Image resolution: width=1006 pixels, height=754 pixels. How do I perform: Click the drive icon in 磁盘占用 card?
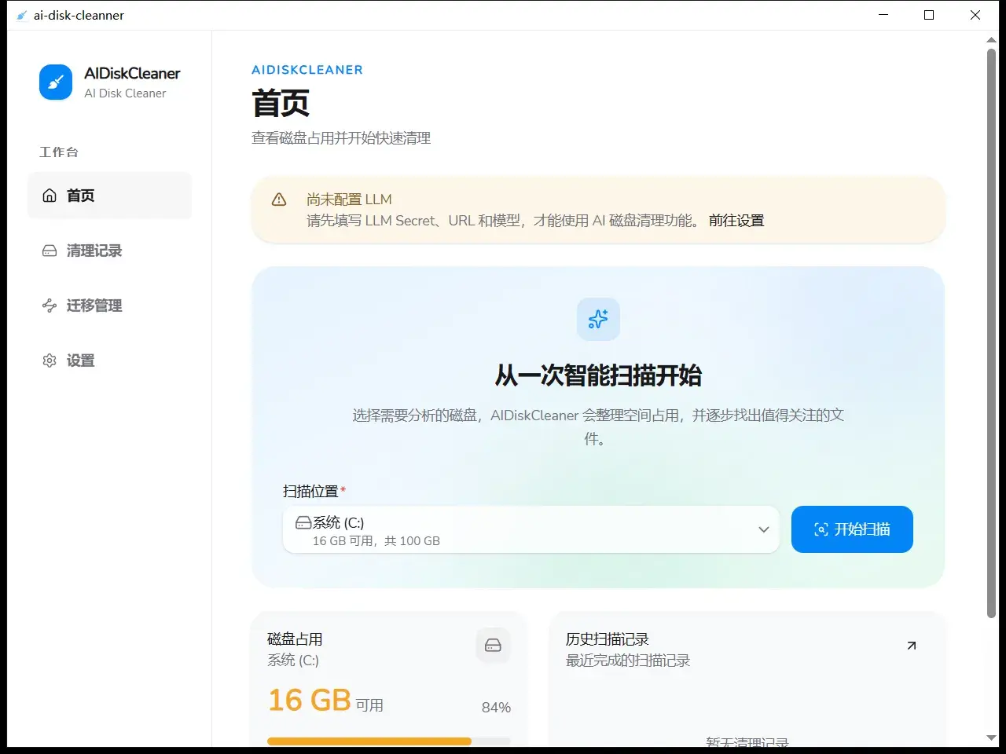tap(493, 645)
